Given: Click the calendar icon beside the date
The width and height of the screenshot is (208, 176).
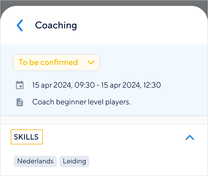Looking at the screenshot, I should pos(19,85).
